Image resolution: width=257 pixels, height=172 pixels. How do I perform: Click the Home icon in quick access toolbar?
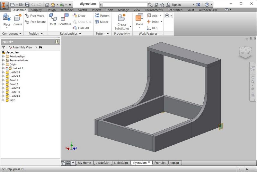click(x=47, y=4)
